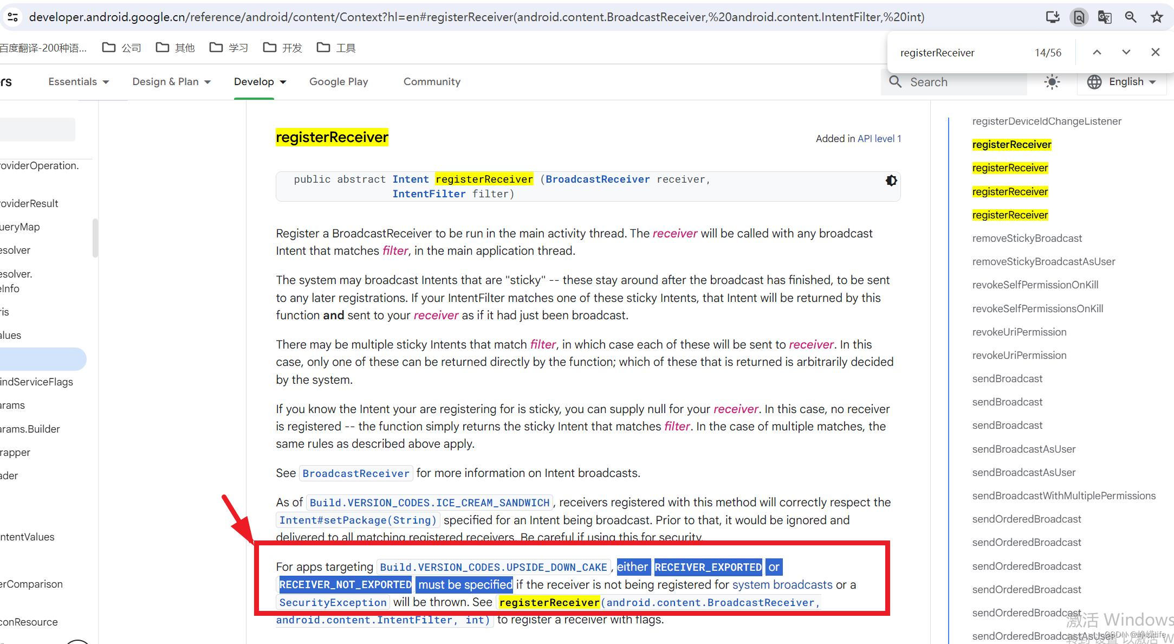Image resolution: width=1174 pixels, height=644 pixels.
Task: Click the zoom magnifier icon in address bar
Action: tap(1131, 17)
